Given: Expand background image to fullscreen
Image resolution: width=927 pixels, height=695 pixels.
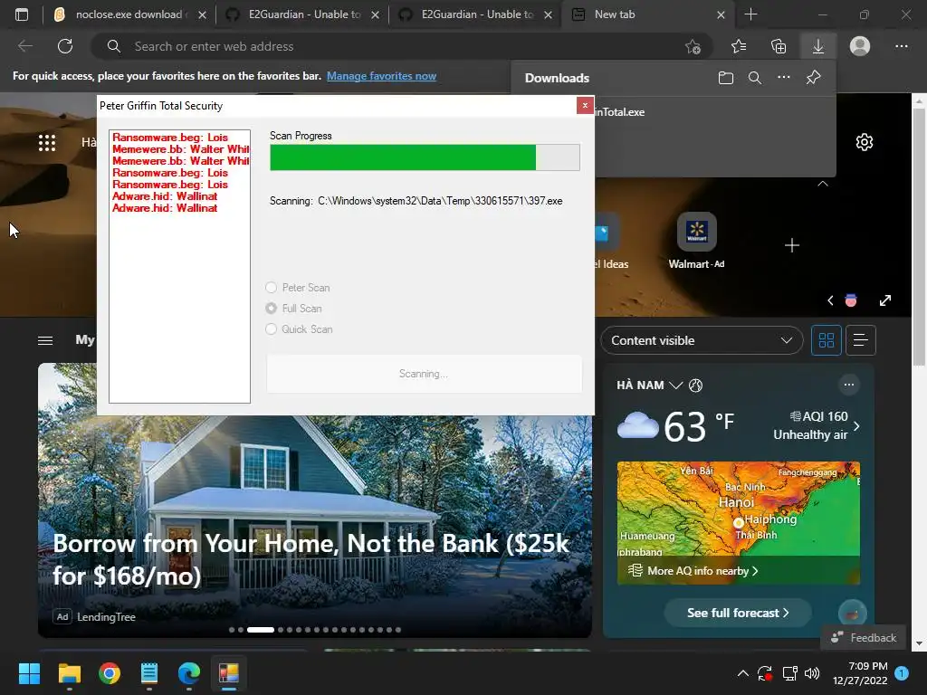Looking at the screenshot, I should click(x=885, y=300).
